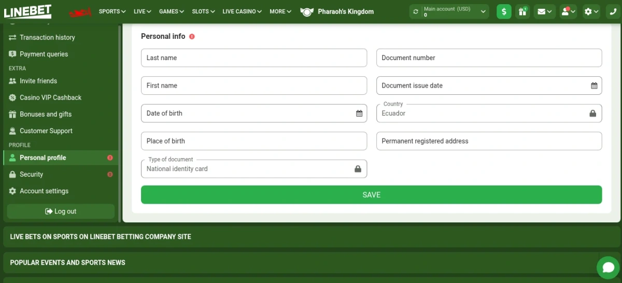
Task: Go to Security in the sidebar
Action: pos(32,174)
